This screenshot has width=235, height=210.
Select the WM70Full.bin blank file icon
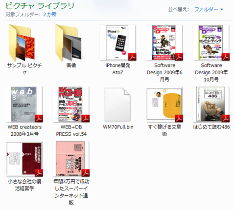118,105
